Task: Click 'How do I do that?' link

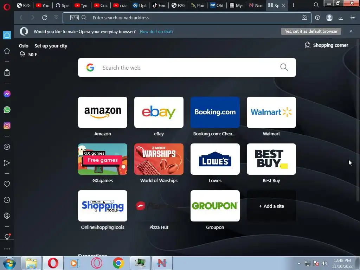Action: pyautogui.click(x=156, y=31)
